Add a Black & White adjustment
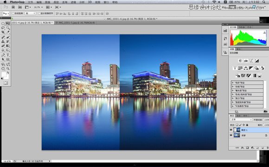 click(251, 68)
